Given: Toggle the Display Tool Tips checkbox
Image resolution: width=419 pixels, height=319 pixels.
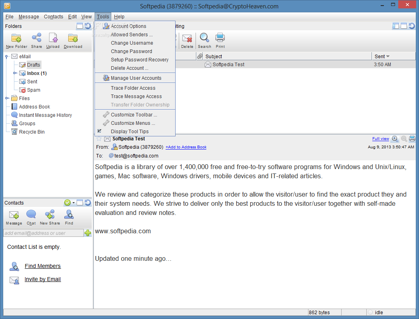Looking at the screenshot, I should click(x=99, y=131).
